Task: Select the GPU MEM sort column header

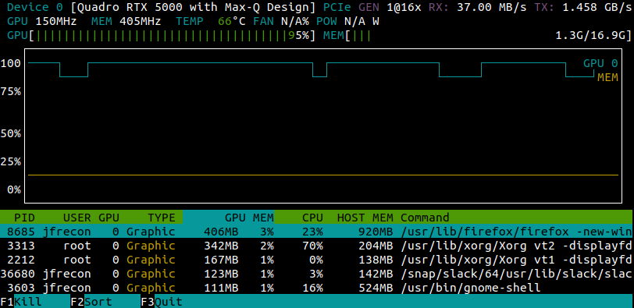Action: point(229,218)
